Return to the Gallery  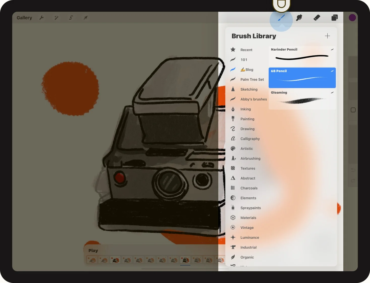click(24, 17)
